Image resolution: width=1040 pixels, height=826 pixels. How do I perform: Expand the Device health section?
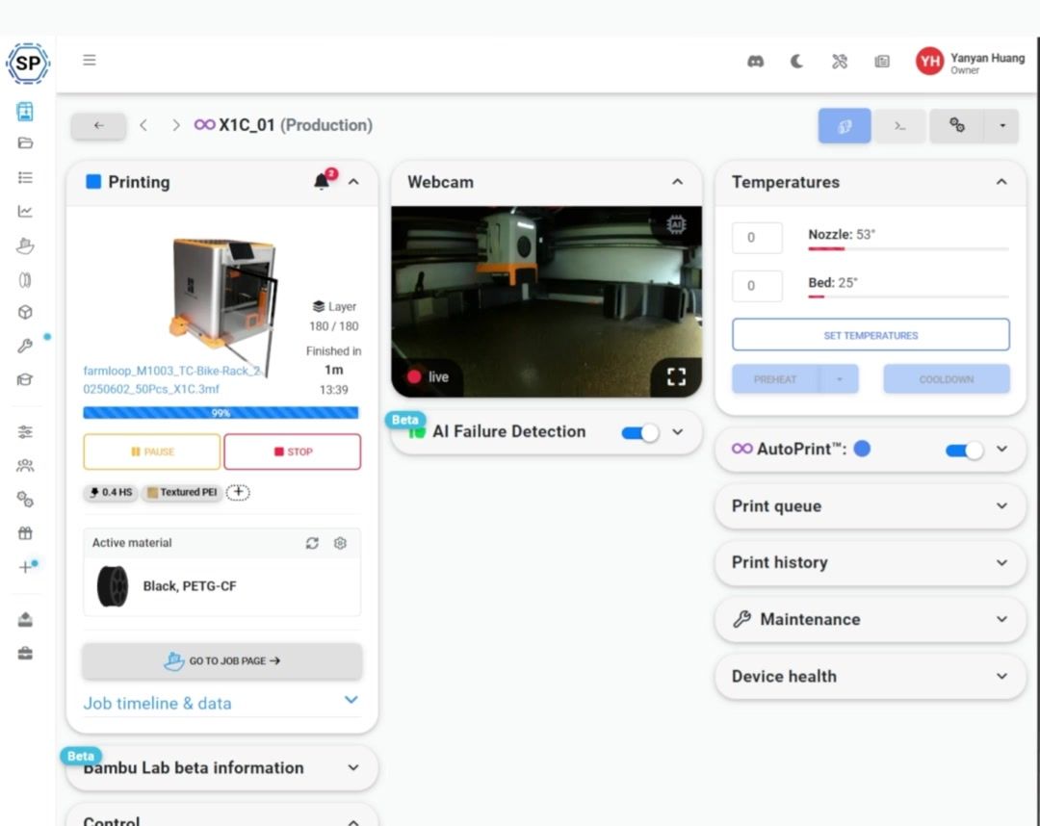tap(1001, 676)
